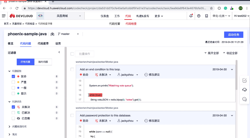This screenshot has width=250, height=138.
Task: Toggle the 严重 severity checkbox
Action: (x=13, y=82)
